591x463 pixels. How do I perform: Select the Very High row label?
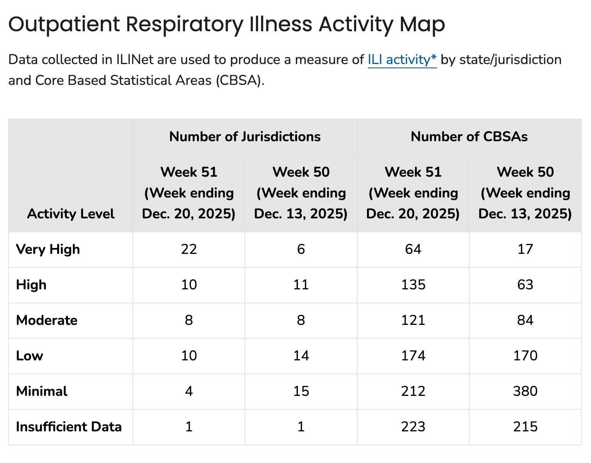[48, 249]
